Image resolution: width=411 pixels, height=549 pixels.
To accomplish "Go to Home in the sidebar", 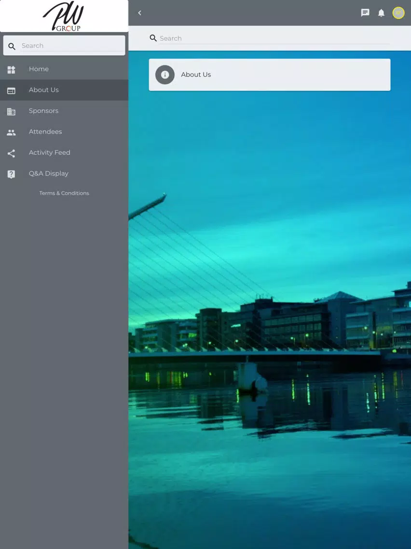I will pyautogui.click(x=64, y=69).
